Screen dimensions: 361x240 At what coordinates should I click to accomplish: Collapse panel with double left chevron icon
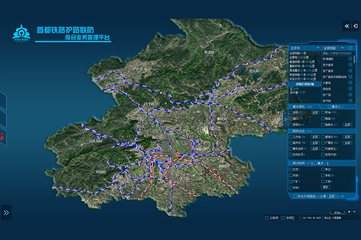click(x=347, y=26)
